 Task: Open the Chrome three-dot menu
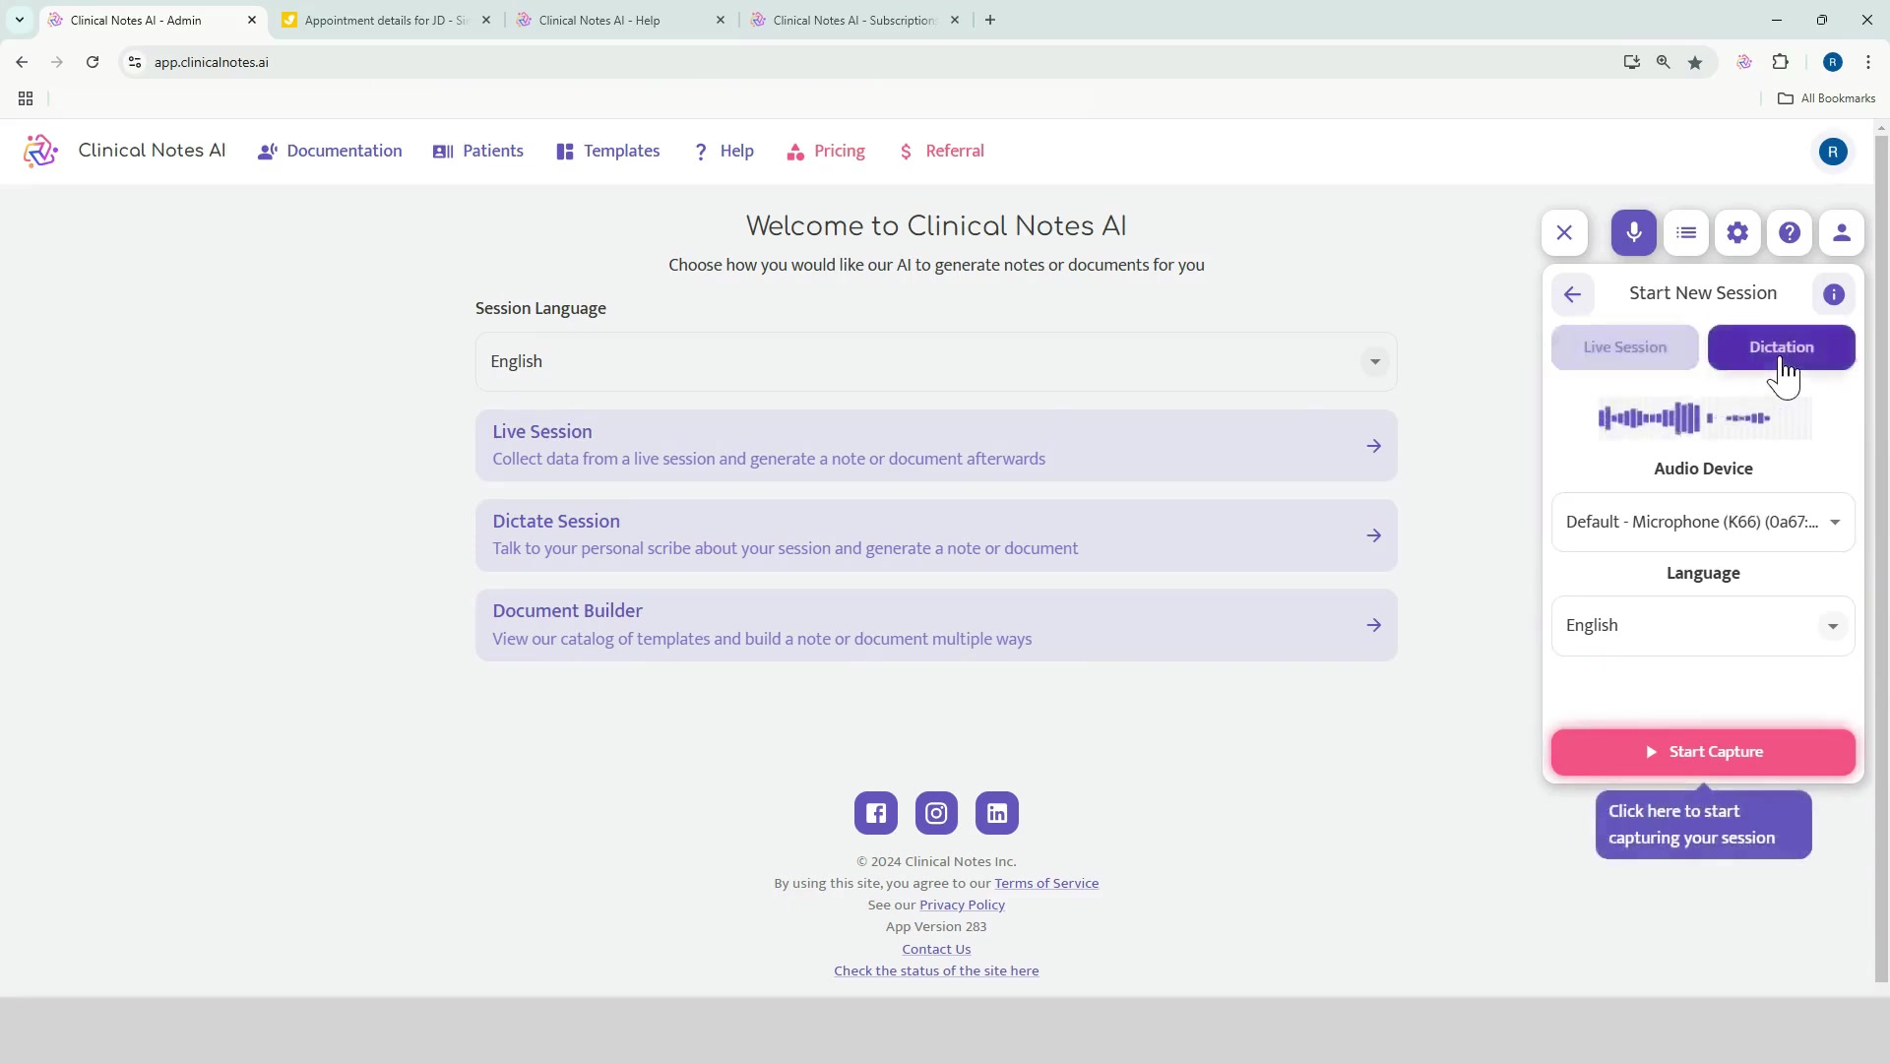pos(1868,62)
